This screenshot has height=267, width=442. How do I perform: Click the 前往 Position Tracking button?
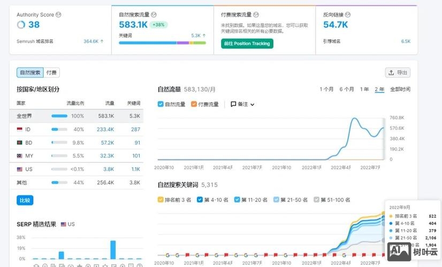pyautogui.click(x=247, y=44)
